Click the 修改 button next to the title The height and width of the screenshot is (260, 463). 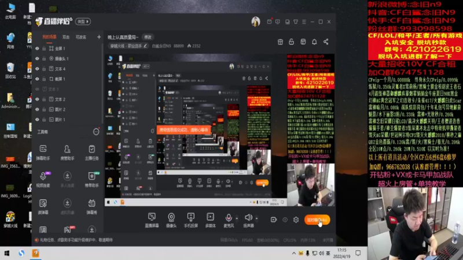[x=148, y=37]
